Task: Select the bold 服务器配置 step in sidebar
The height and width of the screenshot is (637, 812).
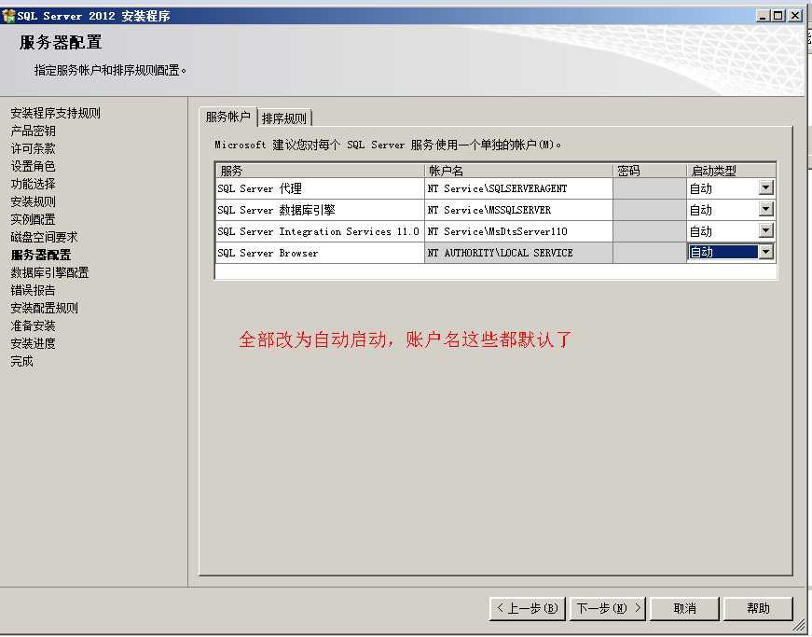Action: 41,255
